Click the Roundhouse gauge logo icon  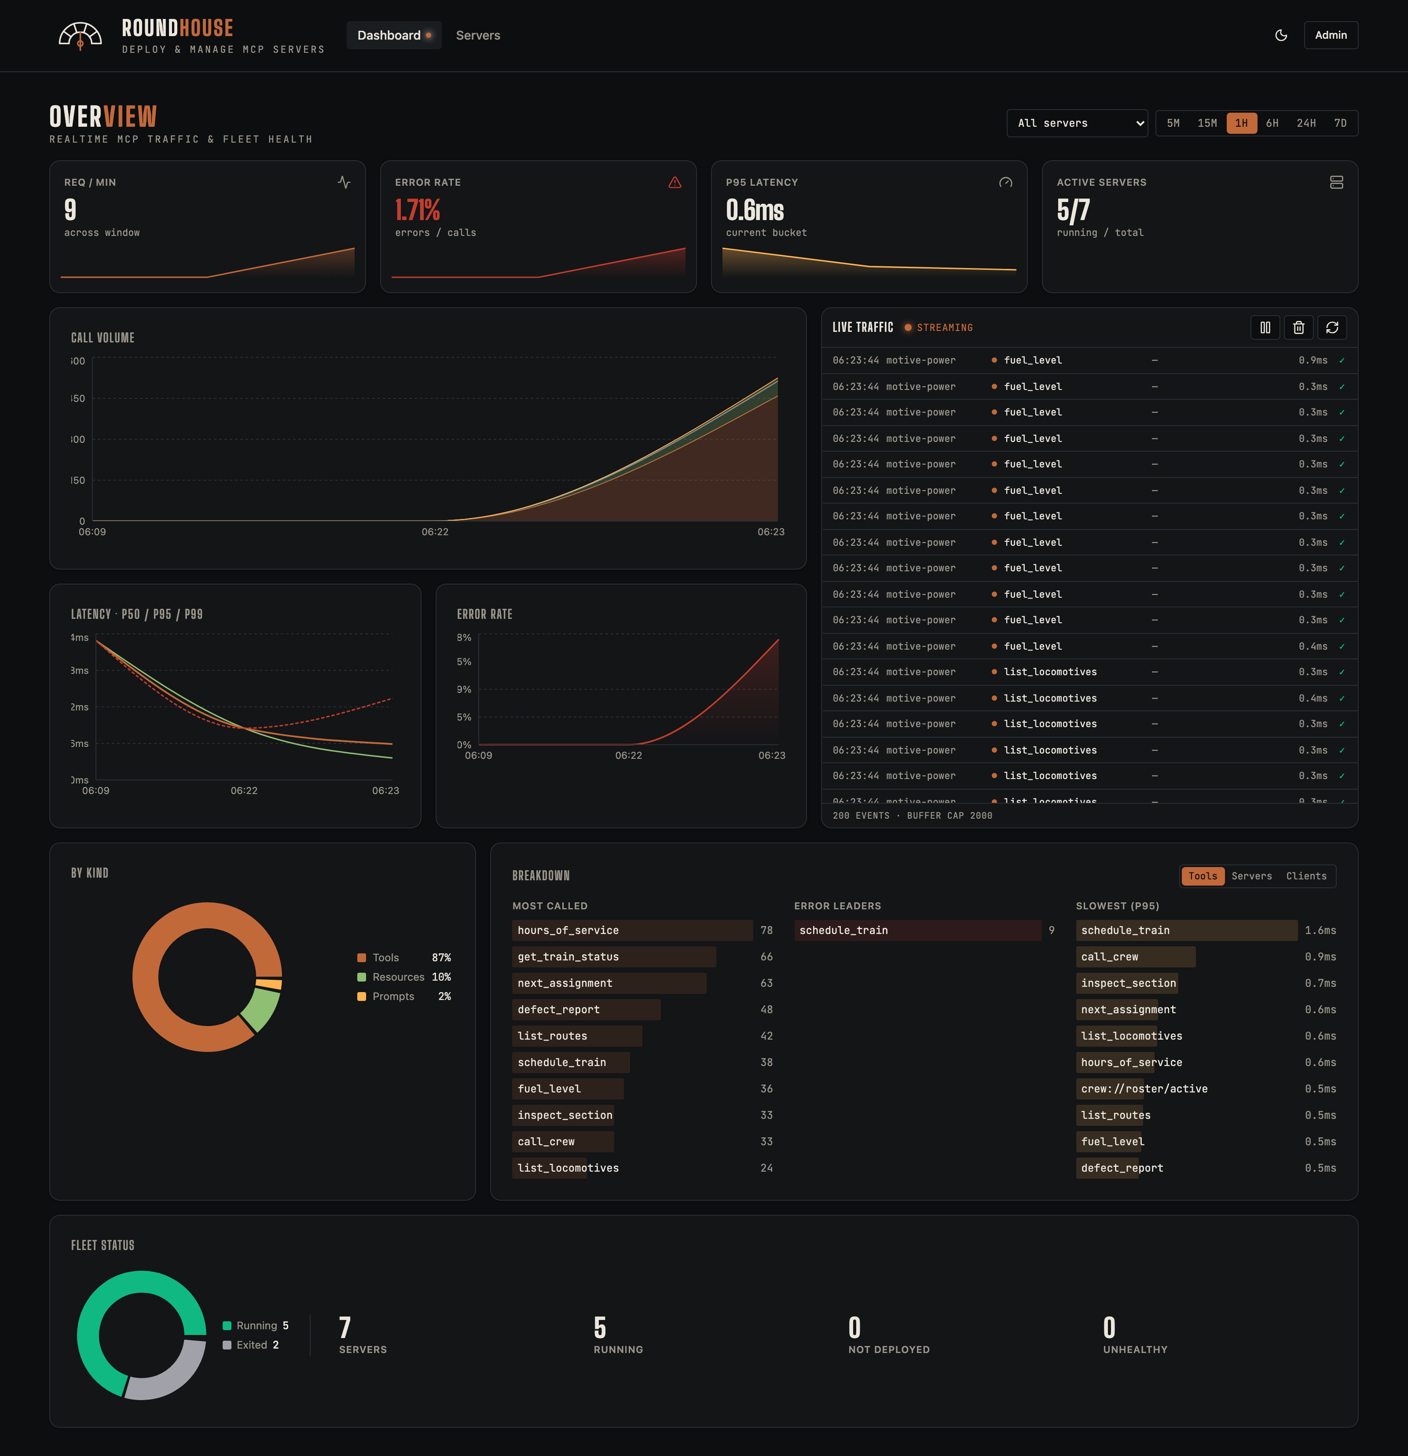pyautogui.click(x=80, y=36)
